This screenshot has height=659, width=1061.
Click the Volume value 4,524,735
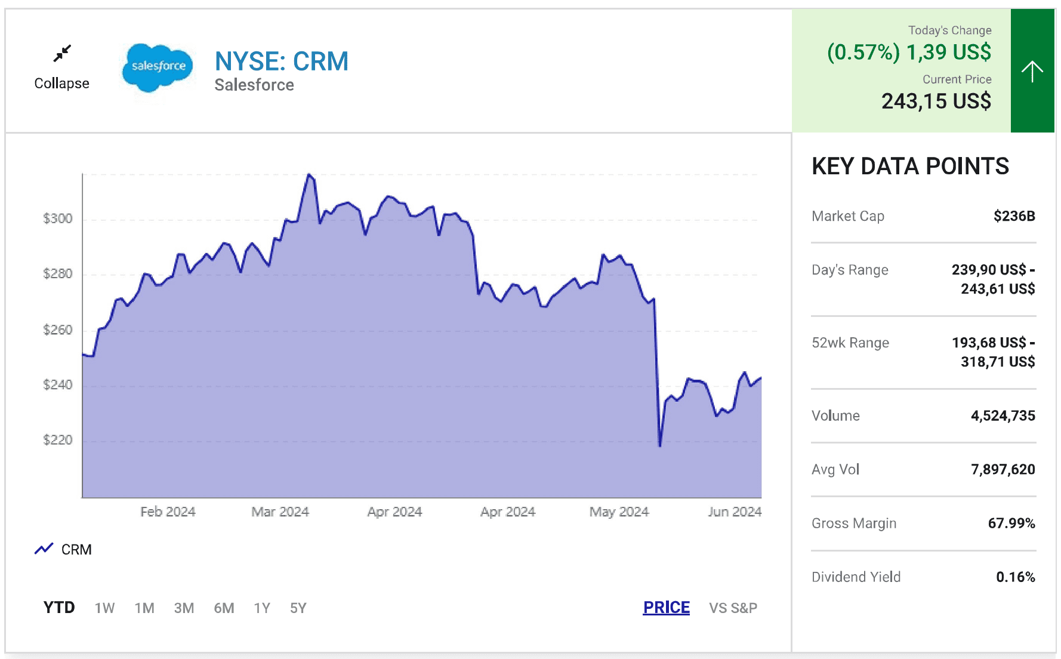click(x=1003, y=416)
